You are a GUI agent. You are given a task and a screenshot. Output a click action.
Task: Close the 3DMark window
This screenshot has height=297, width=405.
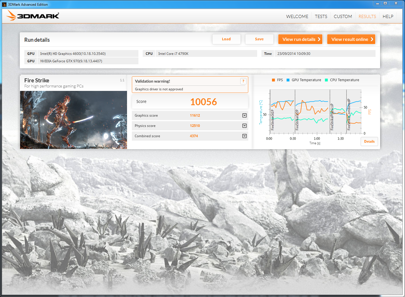point(396,3)
